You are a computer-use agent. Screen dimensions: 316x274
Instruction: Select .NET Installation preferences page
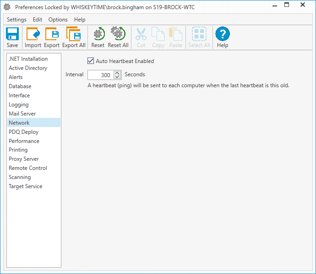pyautogui.click(x=34, y=59)
